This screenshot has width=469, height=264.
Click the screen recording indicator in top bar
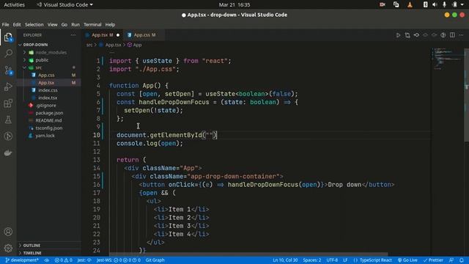[x=383, y=4]
